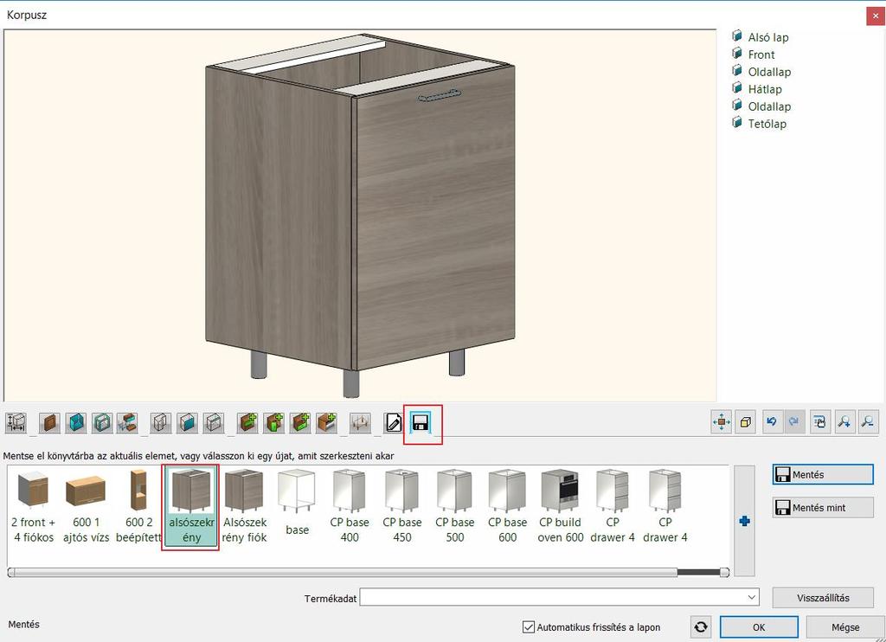Image resolution: width=886 pixels, height=642 pixels.
Task: Click the teal-framed transparent cabinet icon
Action: pyautogui.click(x=102, y=422)
